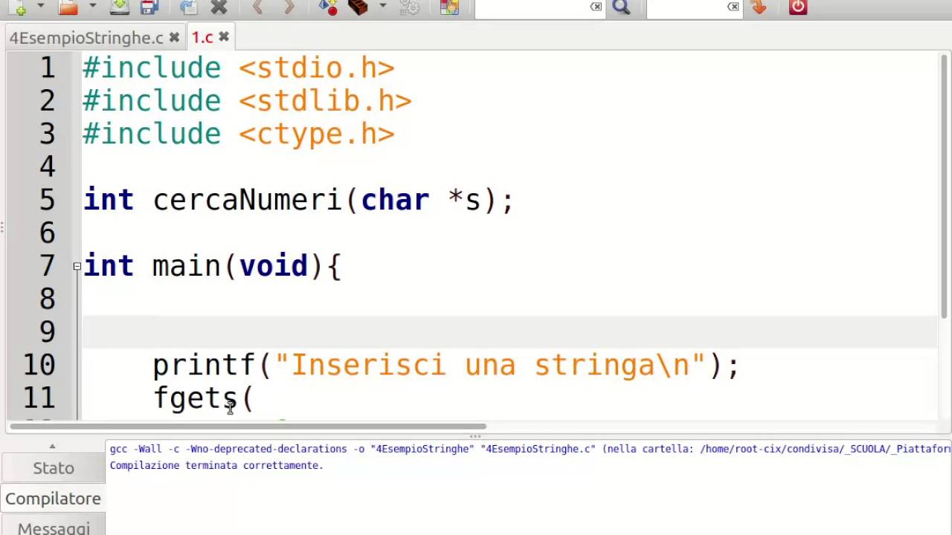Click line number 9 in the margin
952x535 pixels.
(x=47, y=331)
